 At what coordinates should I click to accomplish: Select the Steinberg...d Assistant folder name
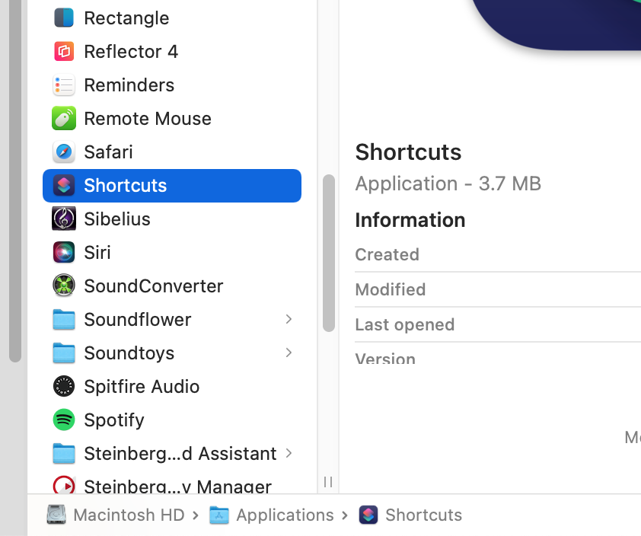pyautogui.click(x=180, y=454)
